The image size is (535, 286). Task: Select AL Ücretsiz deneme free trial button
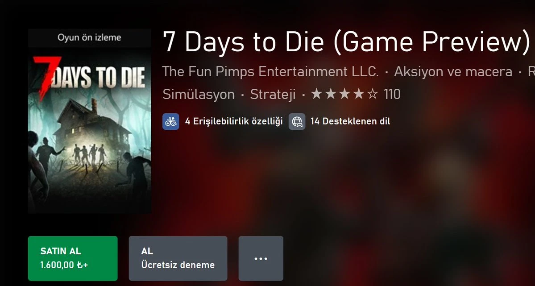[x=178, y=258]
